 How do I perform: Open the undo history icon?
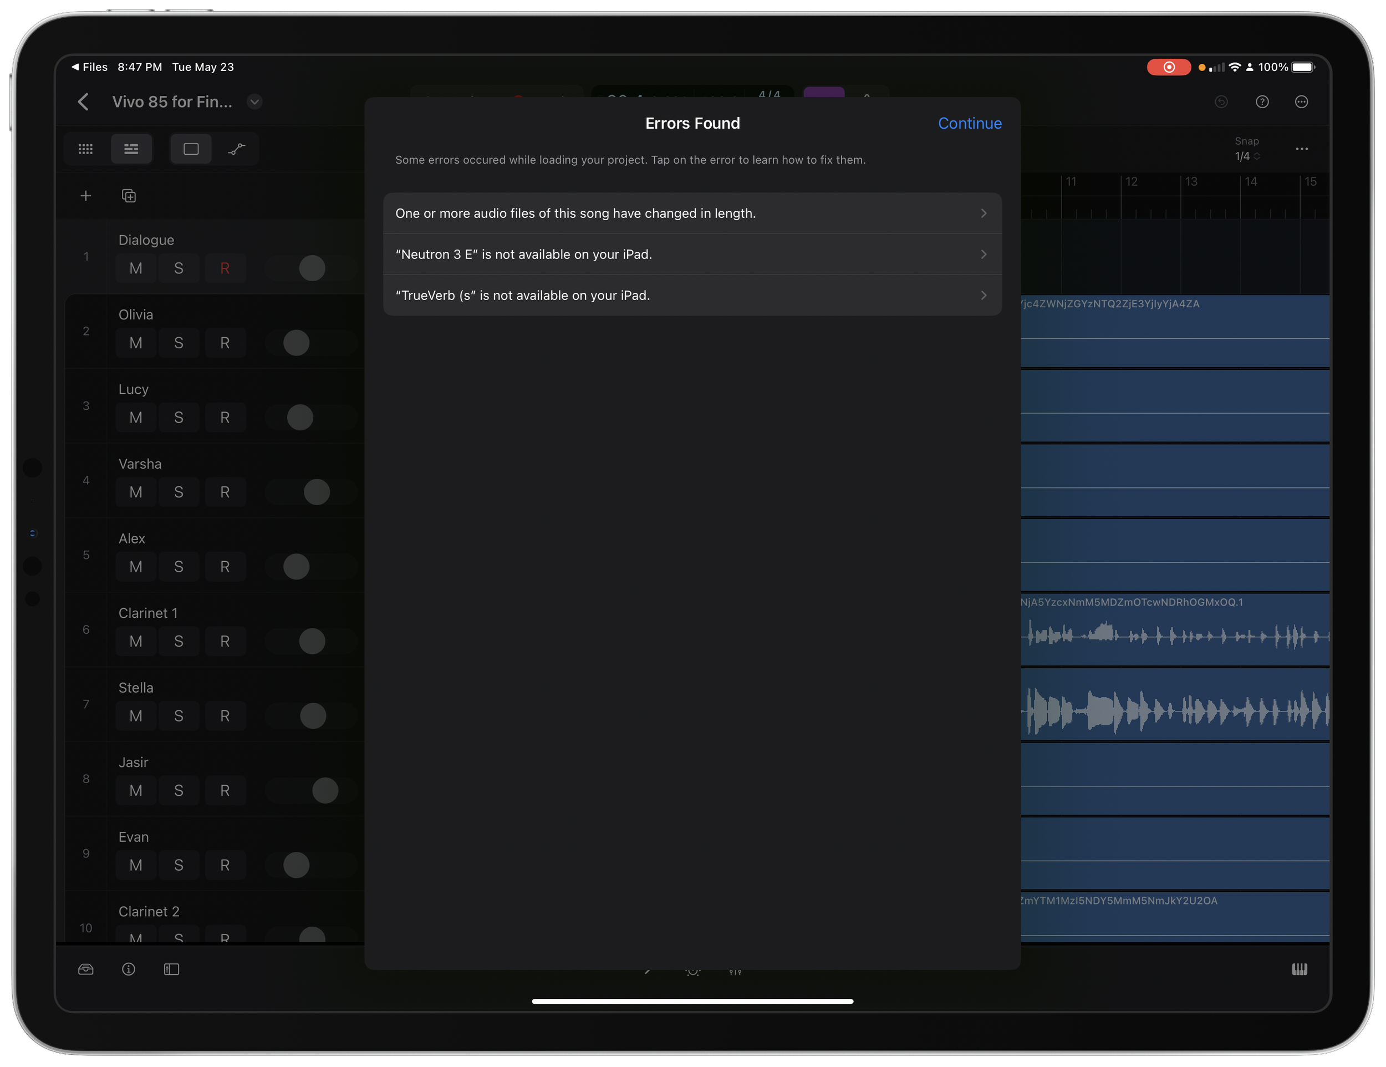click(x=1221, y=101)
